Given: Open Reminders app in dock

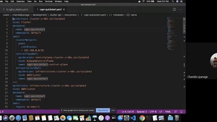Looking at the screenshot, I should (x=50, y=118).
